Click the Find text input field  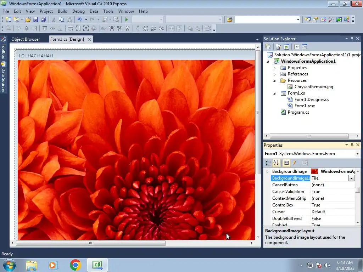pyautogui.click(x=265, y=20)
